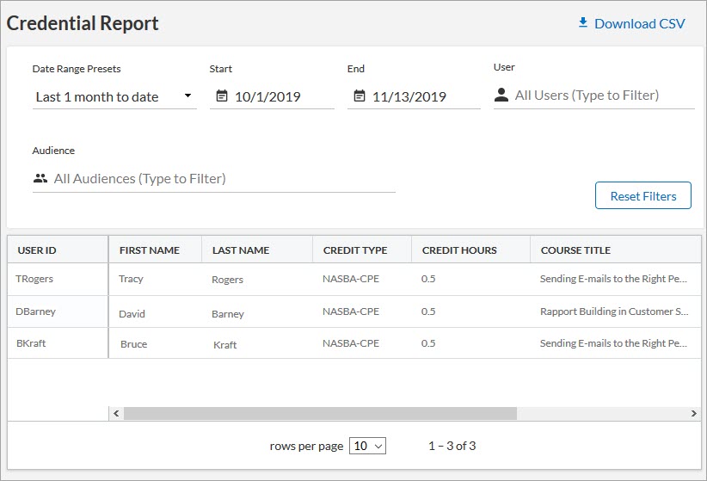The height and width of the screenshot is (481, 707).
Task: Click the download arrow icon
Action: [583, 23]
